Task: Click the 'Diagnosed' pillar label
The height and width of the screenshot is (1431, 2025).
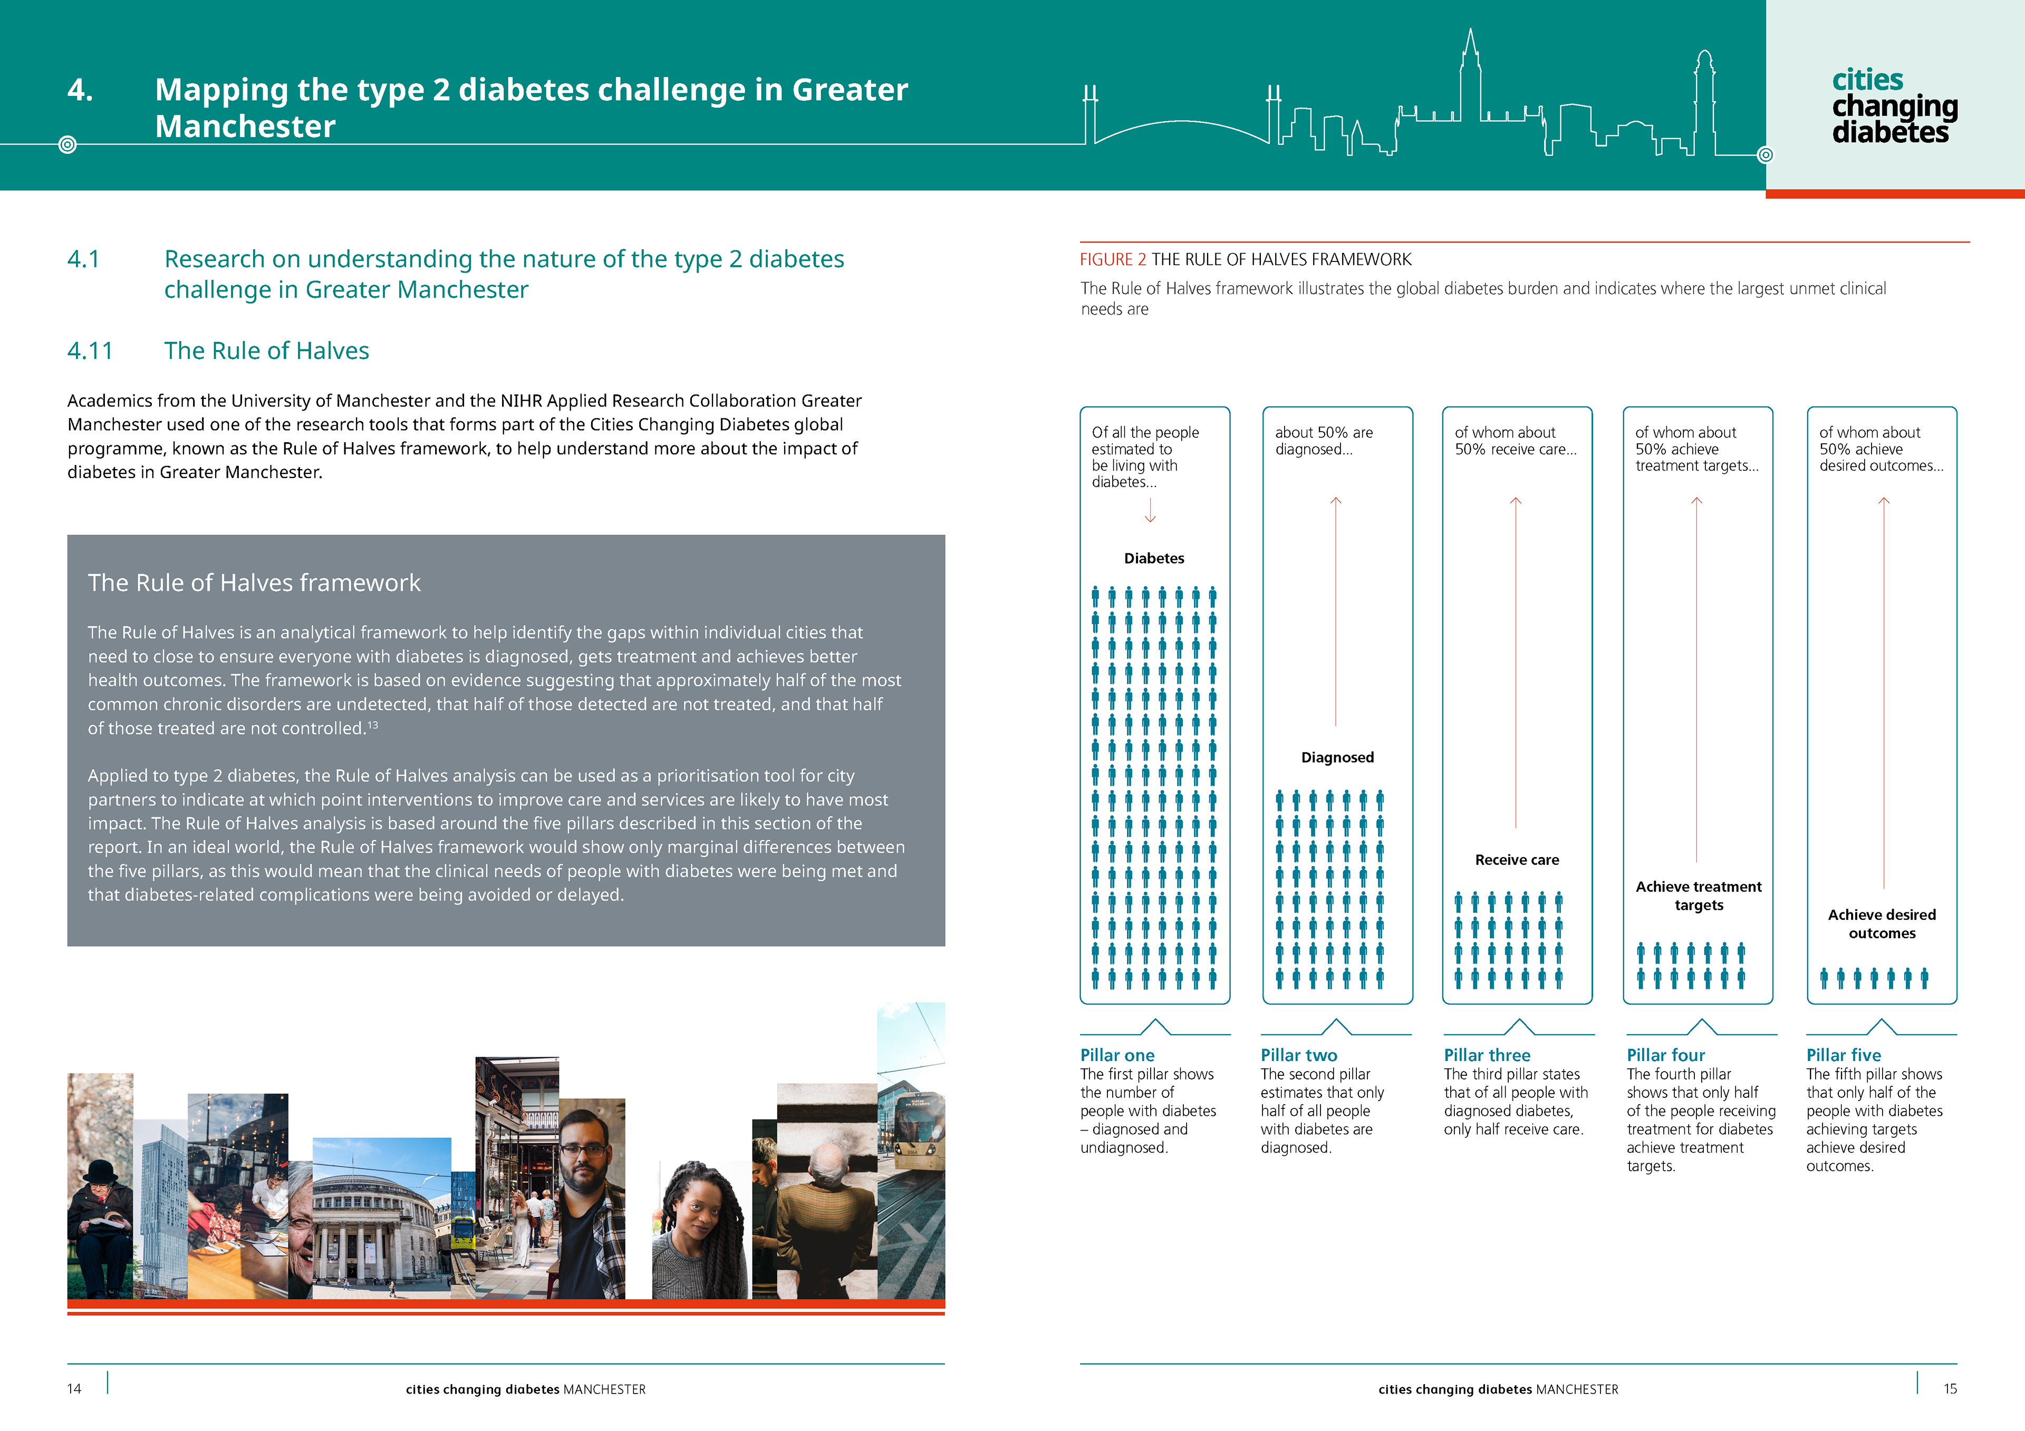Action: pyautogui.click(x=1337, y=757)
